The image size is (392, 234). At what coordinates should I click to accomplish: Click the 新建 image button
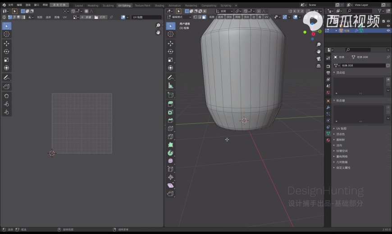(x=86, y=17)
